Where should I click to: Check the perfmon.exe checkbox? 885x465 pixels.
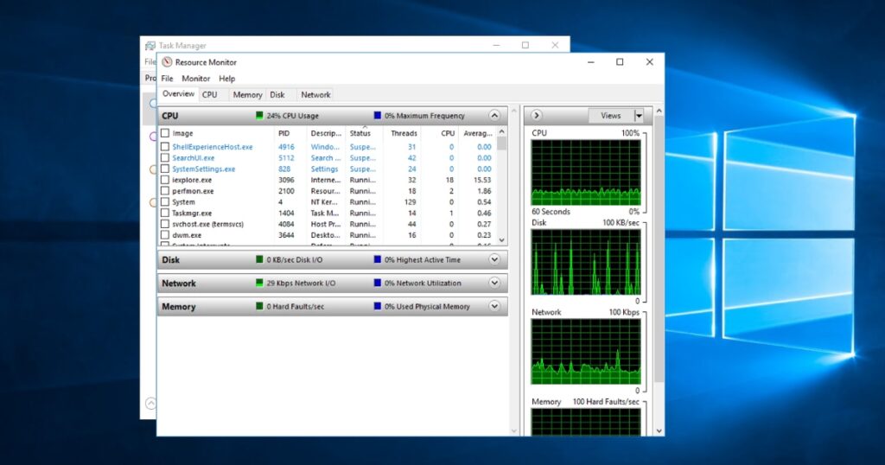[x=165, y=191]
